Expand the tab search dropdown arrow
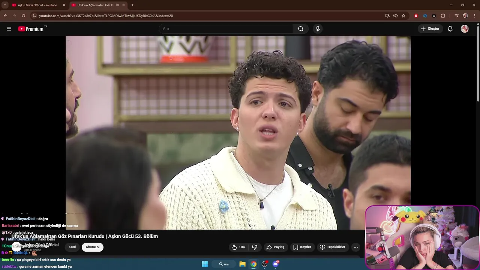 point(5,5)
